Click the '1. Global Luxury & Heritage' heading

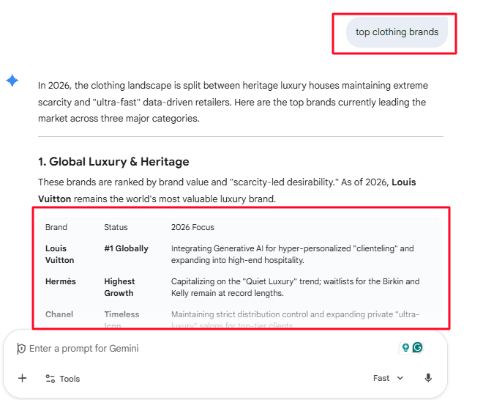113,162
